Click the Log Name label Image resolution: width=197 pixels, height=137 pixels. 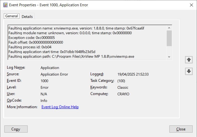coord(16,67)
